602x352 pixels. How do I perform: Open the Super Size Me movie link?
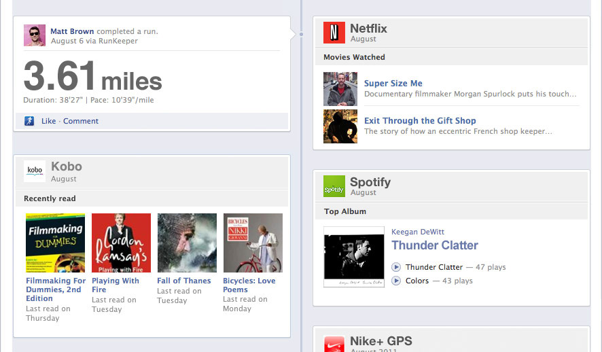tap(393, 84)
